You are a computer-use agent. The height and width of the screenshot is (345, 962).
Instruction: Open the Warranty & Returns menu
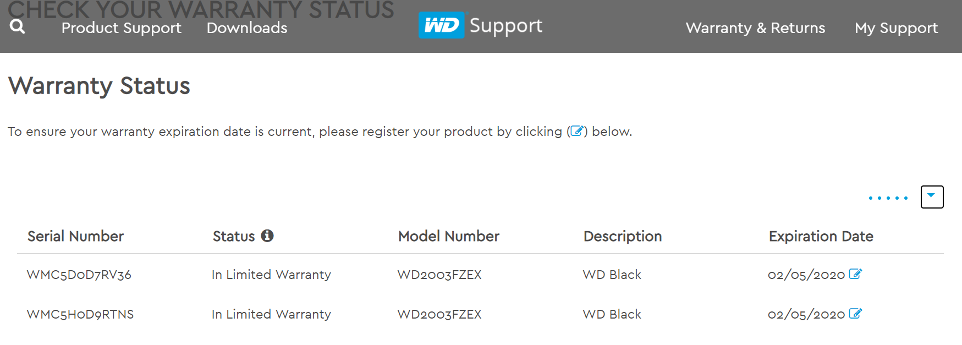[755, 28]
